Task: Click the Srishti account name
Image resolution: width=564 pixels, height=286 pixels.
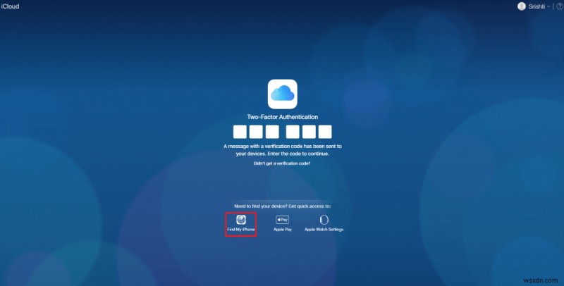Action: (x=537, y=6)
